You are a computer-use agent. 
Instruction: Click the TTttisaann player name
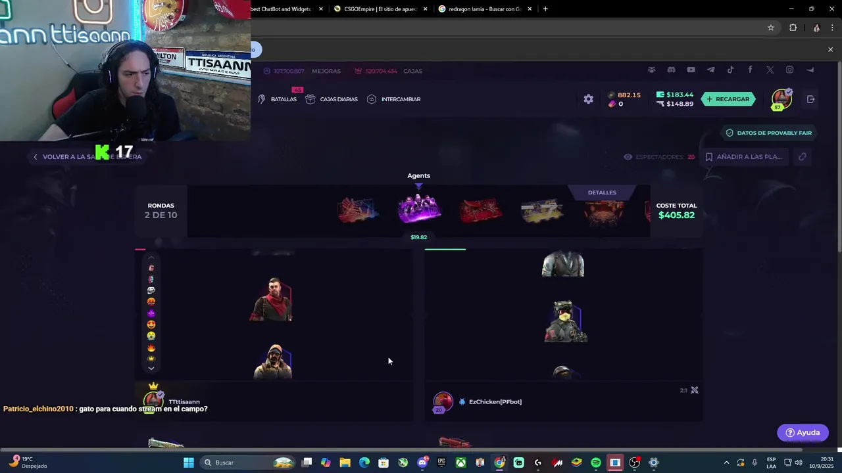click(x=184, y=401)
